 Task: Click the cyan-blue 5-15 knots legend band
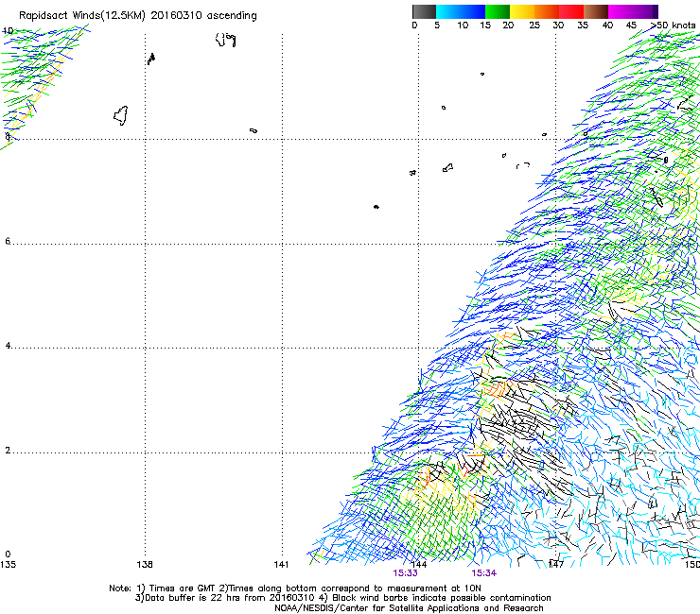461,11
